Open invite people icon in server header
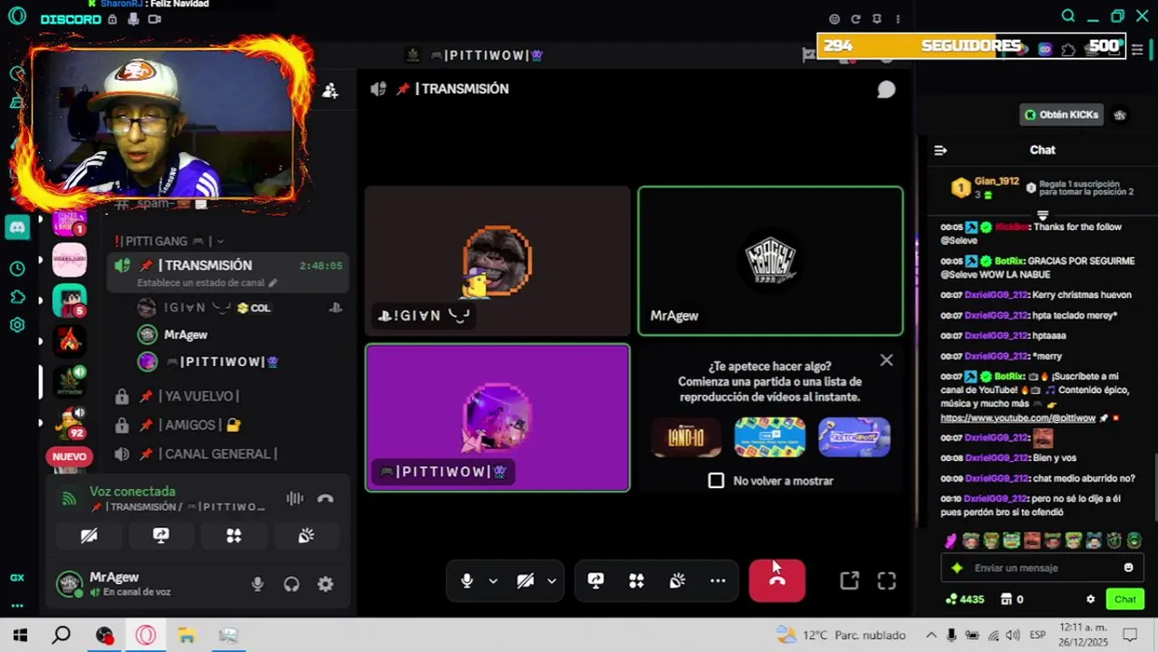The width and height of the screenshot is (1158, 652). (x=330, y=91)
